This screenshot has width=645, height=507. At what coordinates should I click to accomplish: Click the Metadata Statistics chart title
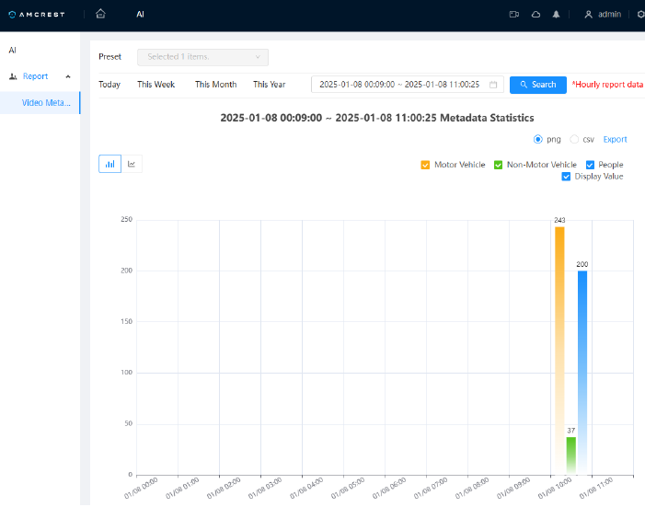(x=377, y=118)
